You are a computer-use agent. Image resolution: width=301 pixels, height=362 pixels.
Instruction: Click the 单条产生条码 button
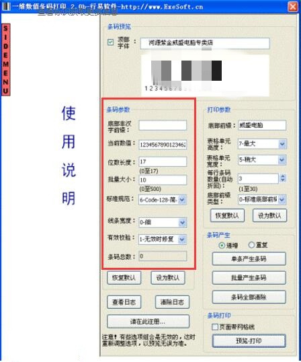[x=249, y=259]
